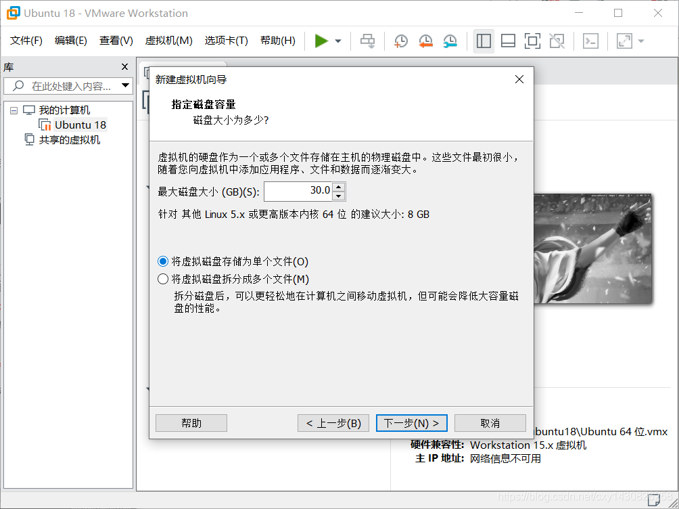Open the 查看(V) menu
Viewport: 679px width, 509px height.
(116, 41)
